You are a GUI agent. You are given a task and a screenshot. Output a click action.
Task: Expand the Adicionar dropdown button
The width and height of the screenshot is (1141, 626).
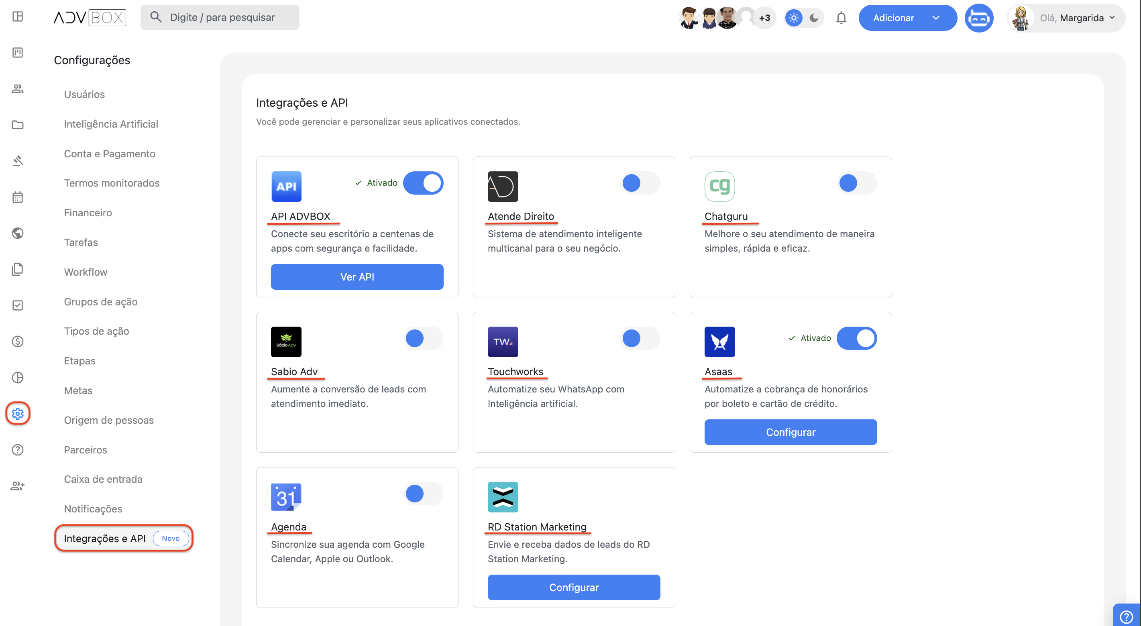tap(908, 18)
